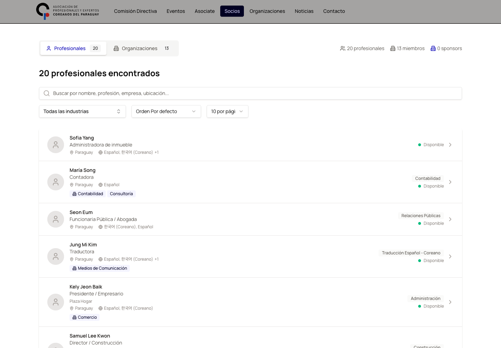
Task: Click the Plaza Hogar company text
Action: tap(81, 301)
